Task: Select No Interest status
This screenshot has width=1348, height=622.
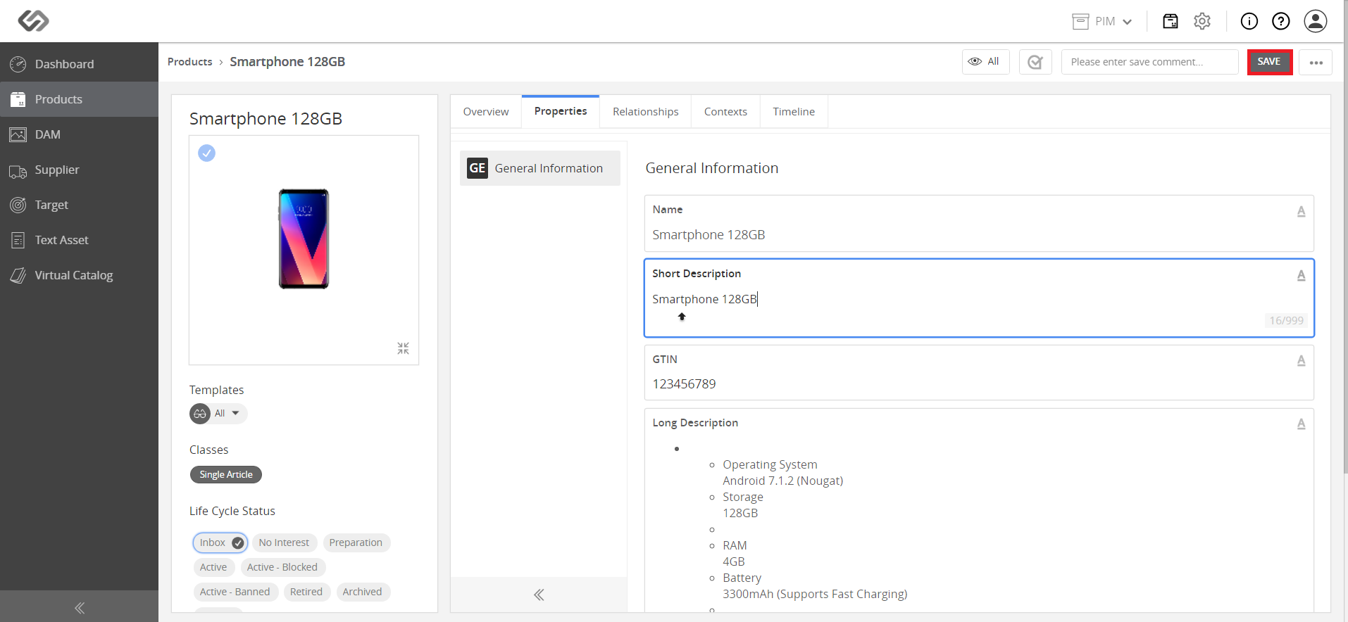Action: [284, 542]
